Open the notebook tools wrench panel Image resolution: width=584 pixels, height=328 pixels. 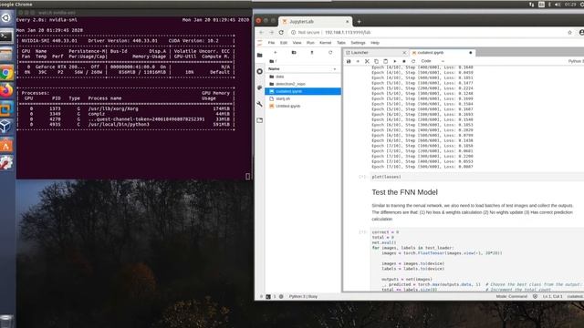point(259,104)
